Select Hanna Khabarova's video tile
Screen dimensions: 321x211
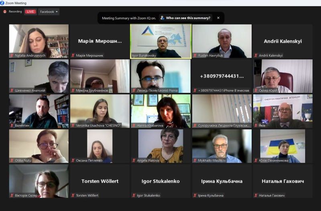click(161, 111)
